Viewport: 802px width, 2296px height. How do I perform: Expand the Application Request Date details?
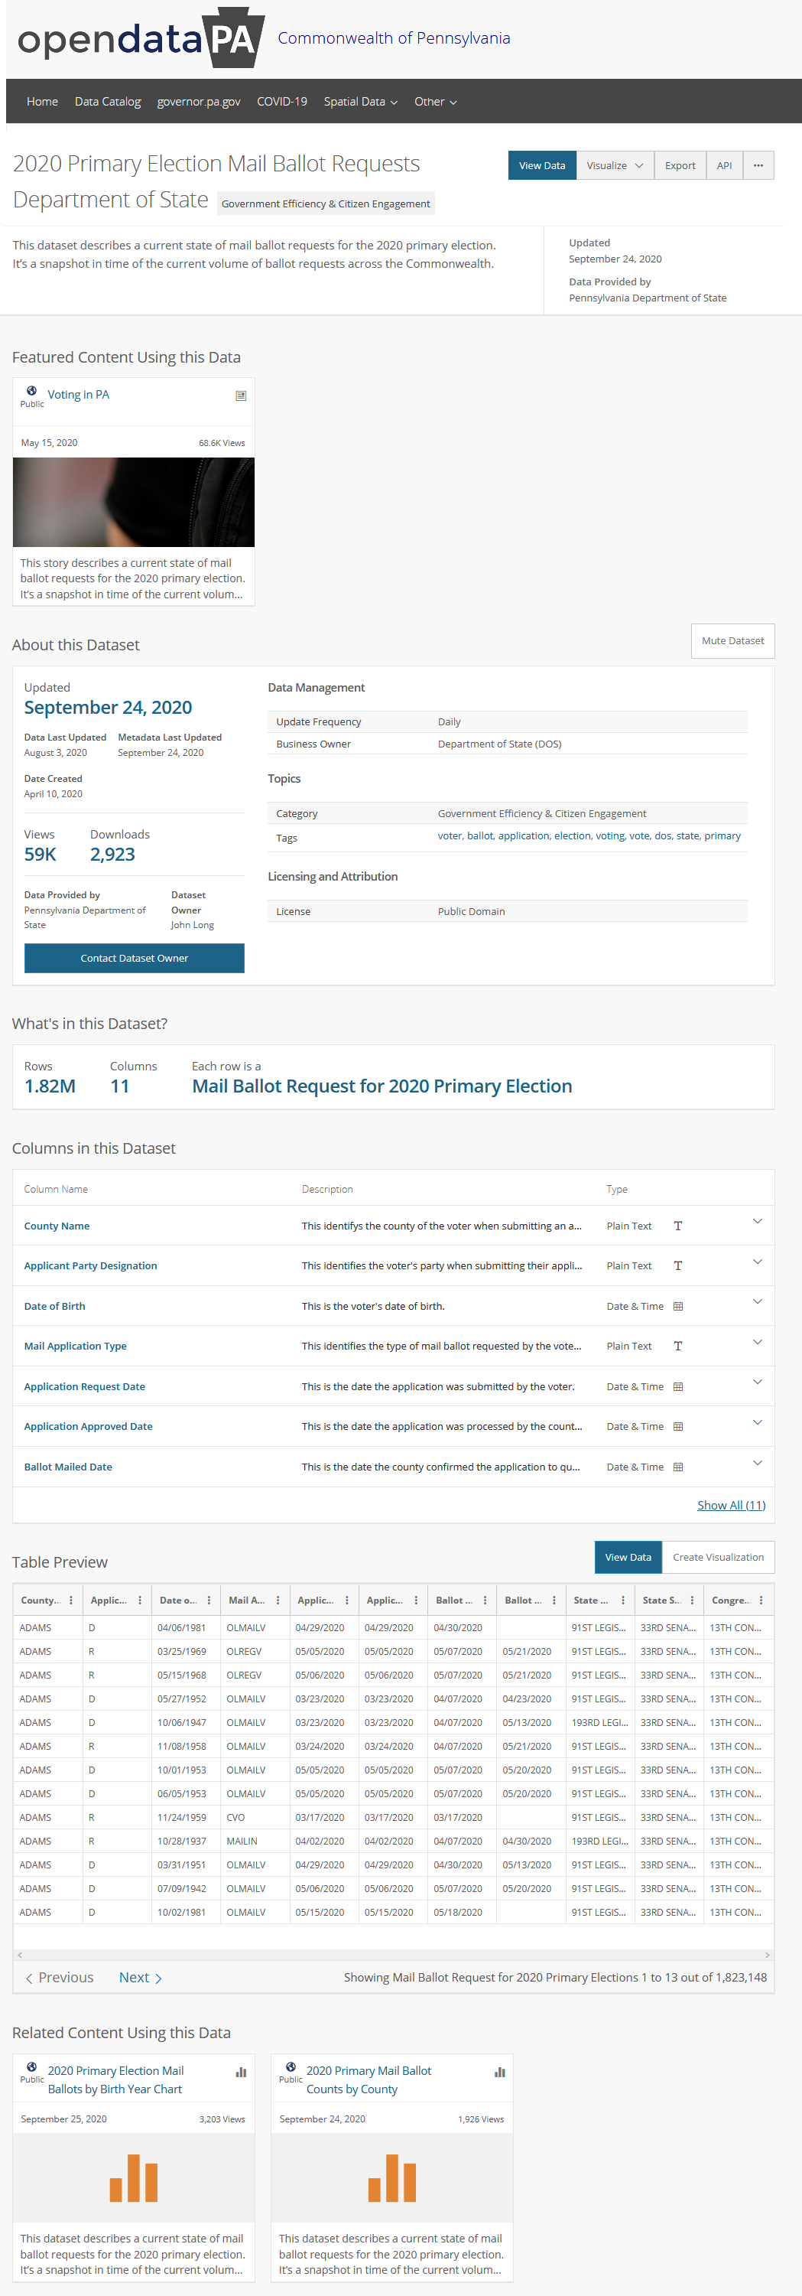[x=758, y=1382]
